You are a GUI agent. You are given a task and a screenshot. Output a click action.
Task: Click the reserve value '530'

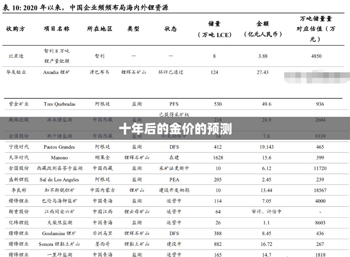218,104
